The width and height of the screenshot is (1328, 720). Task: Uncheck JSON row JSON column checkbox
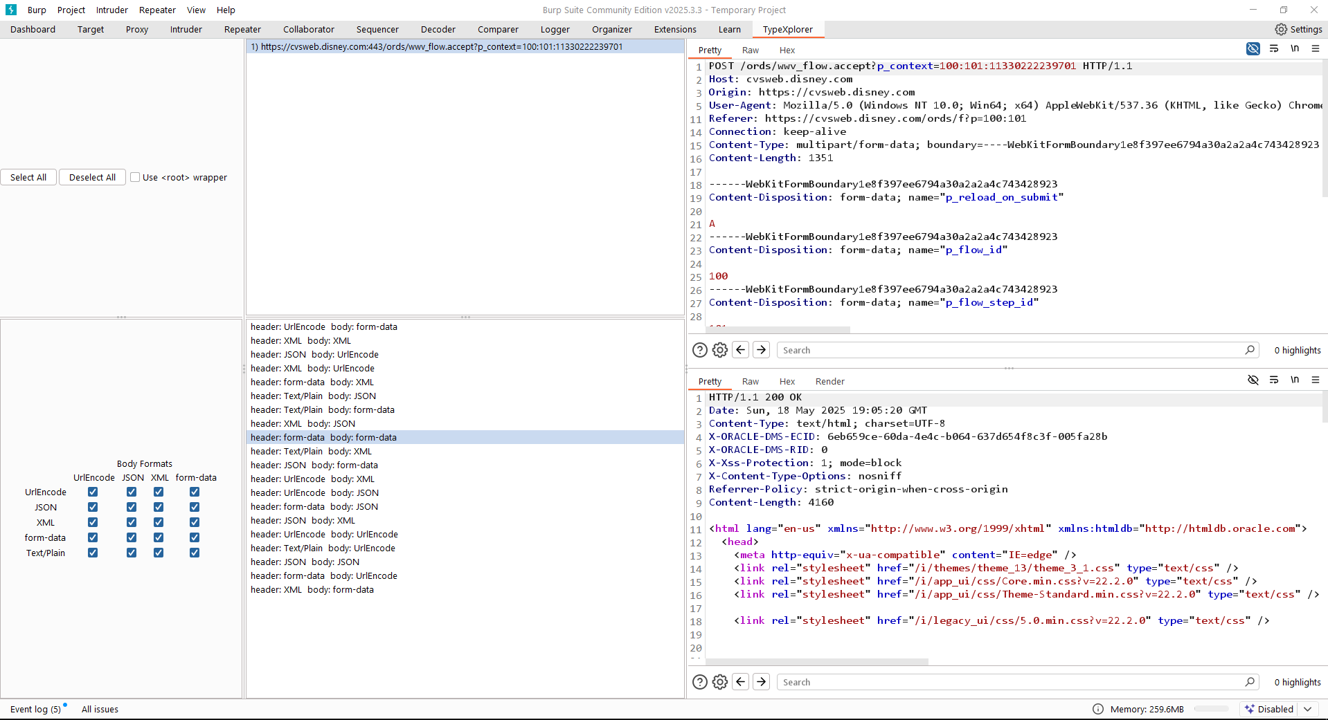pos(132,507)
